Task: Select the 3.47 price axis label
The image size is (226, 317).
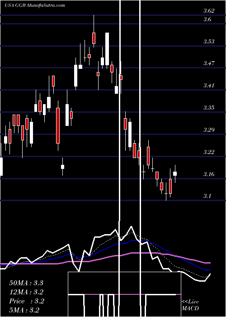Action: click(209, 63)
